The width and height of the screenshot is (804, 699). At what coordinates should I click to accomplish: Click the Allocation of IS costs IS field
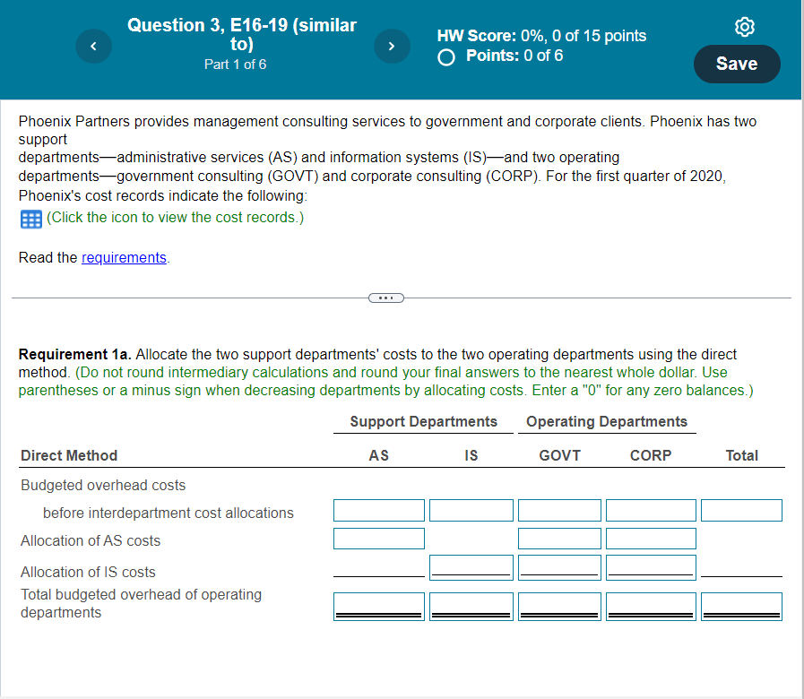tap(471, 566)
